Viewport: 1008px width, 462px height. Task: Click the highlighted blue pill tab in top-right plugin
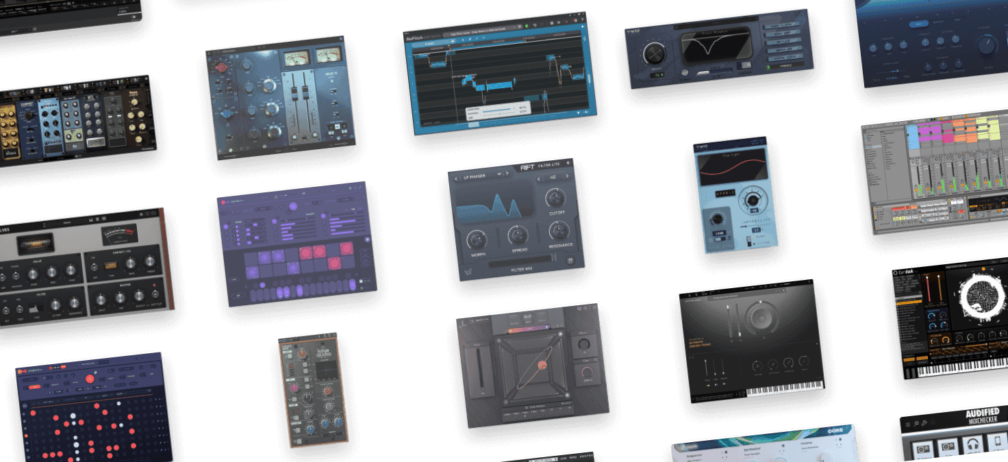point(920,24)
